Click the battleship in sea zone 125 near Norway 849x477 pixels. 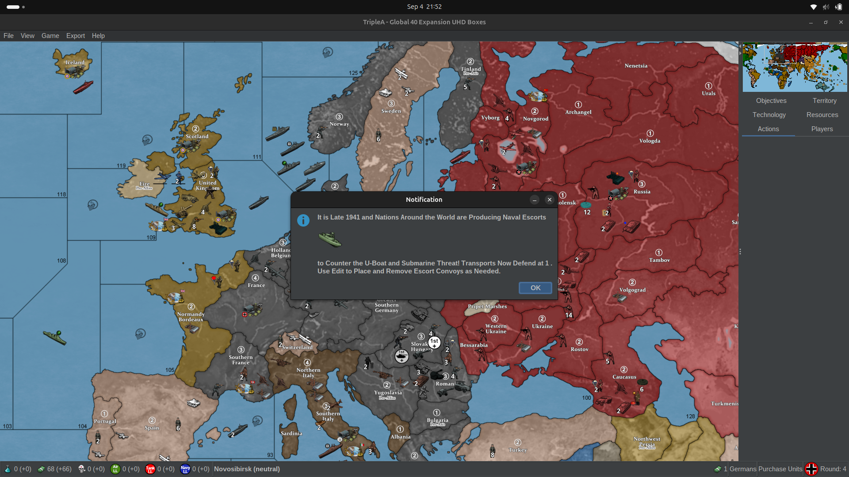[277, 133]
